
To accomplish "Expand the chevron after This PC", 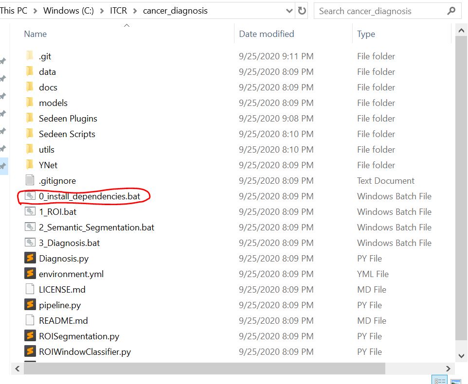I will tap(35, 11).
